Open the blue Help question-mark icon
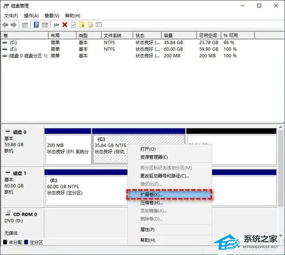Viewport: 285px width, 255px height. (37, 25)
